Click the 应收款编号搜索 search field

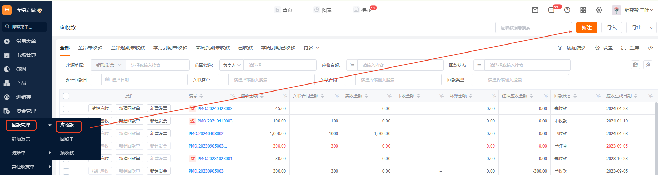coord(534,27)
